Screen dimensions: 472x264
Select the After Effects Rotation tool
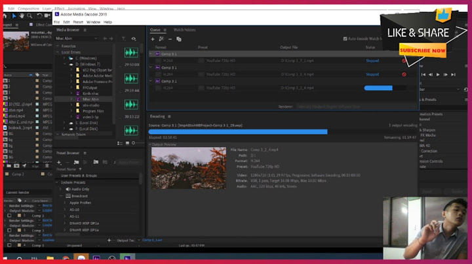[x=39, y=16]
